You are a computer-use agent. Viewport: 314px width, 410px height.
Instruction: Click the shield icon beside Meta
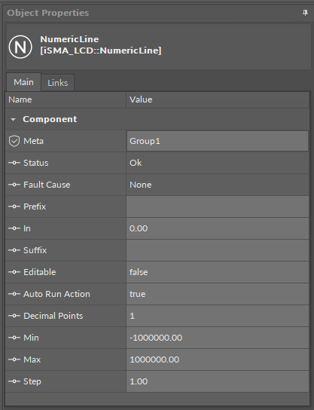14,141
